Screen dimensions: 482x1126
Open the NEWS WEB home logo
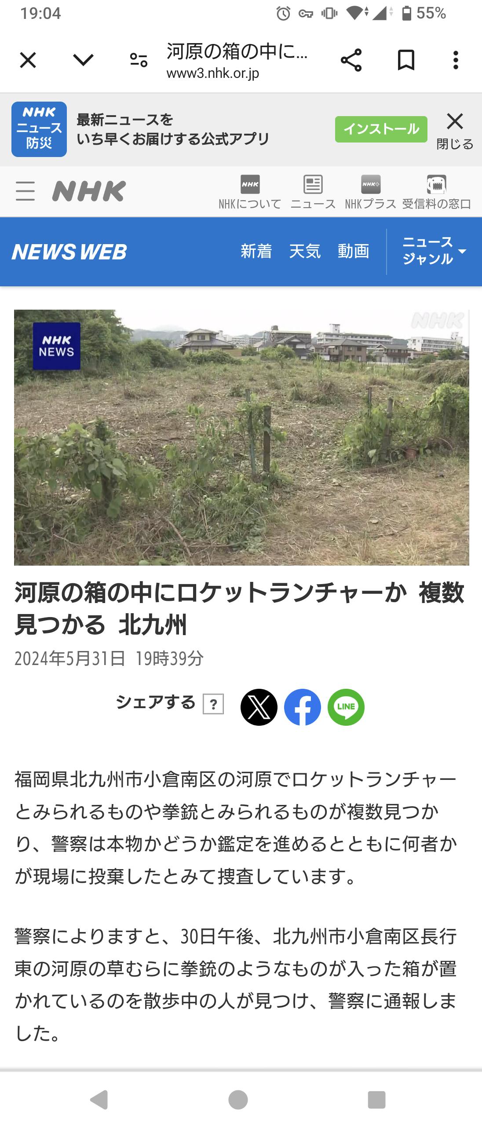[x=69, y=252]
